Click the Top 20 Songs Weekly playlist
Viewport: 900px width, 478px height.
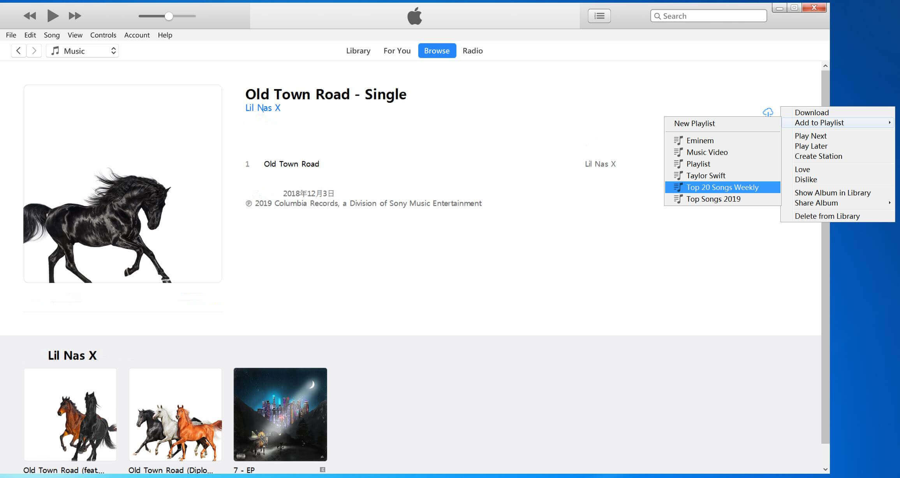pos(723,187)
